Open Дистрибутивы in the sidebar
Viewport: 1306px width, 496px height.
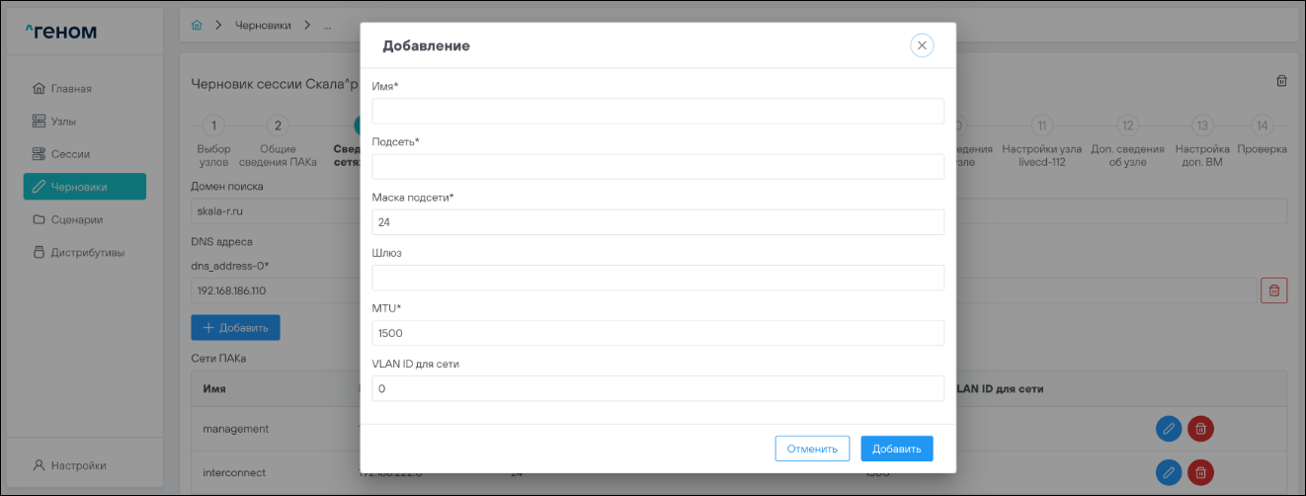[x=88, y=252]
